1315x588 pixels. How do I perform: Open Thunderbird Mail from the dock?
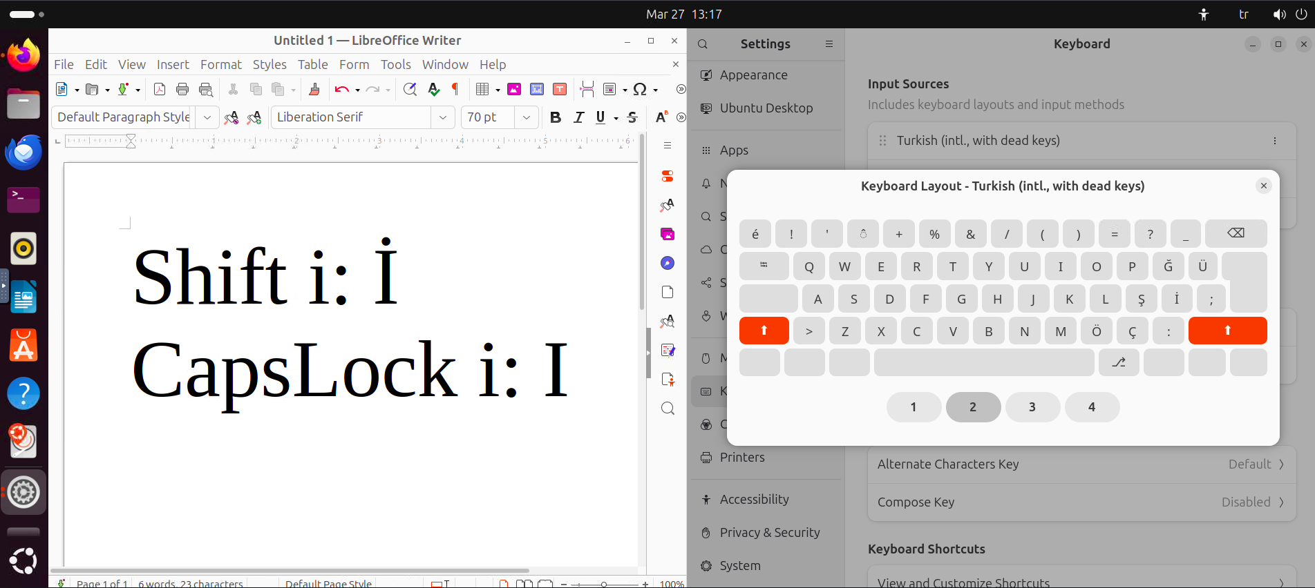click(23, 152)
